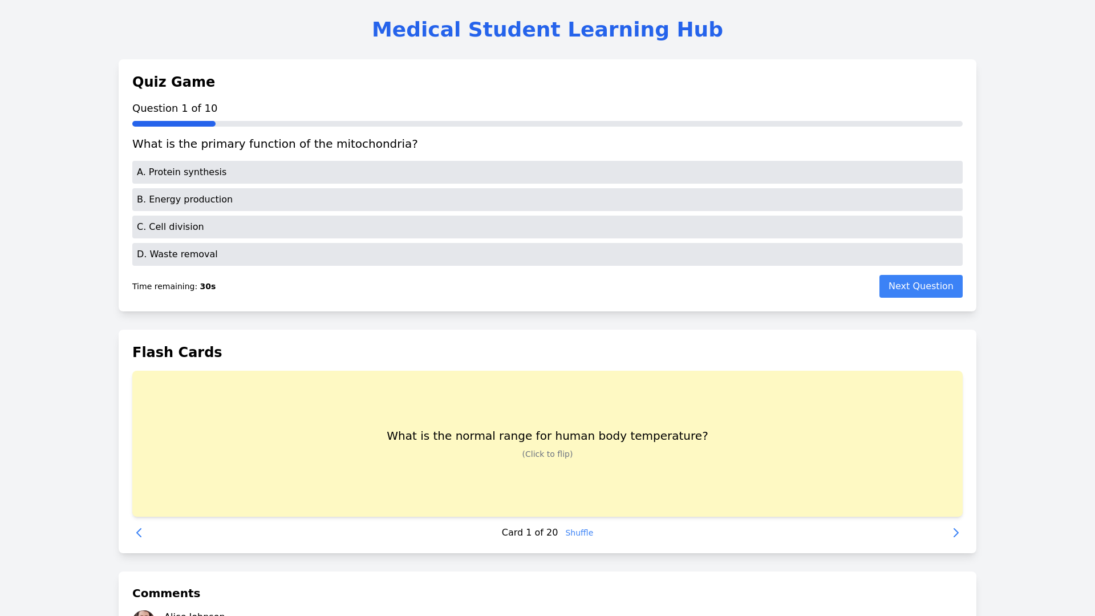Click the blue filled part of quiz progress bar

click(x=173, y=124)
